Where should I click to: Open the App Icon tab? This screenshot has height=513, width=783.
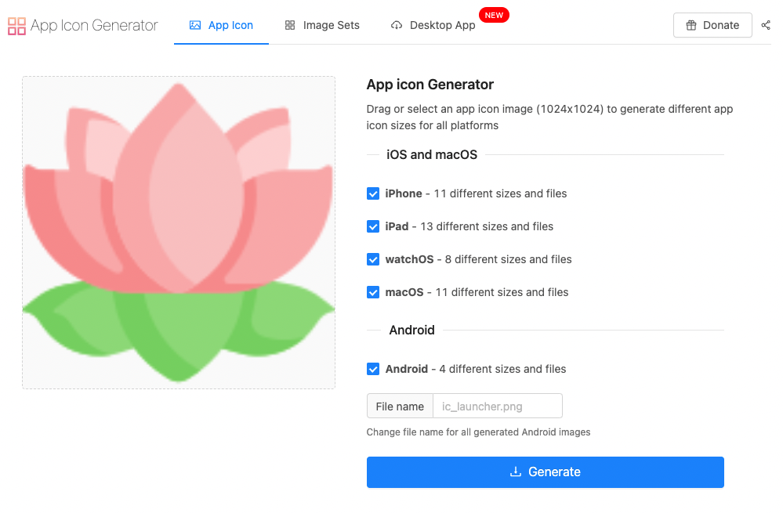point(221,25)
